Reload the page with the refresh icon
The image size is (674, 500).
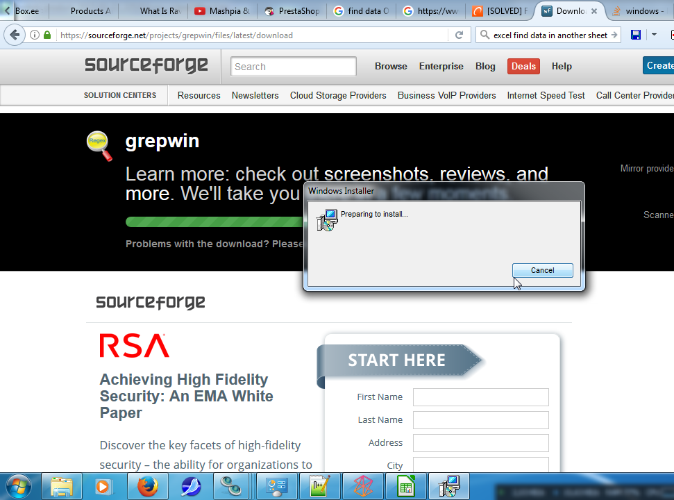pos(459,35)
